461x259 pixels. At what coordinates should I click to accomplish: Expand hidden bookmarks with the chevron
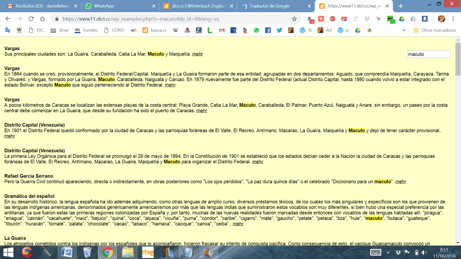[404, 30]
